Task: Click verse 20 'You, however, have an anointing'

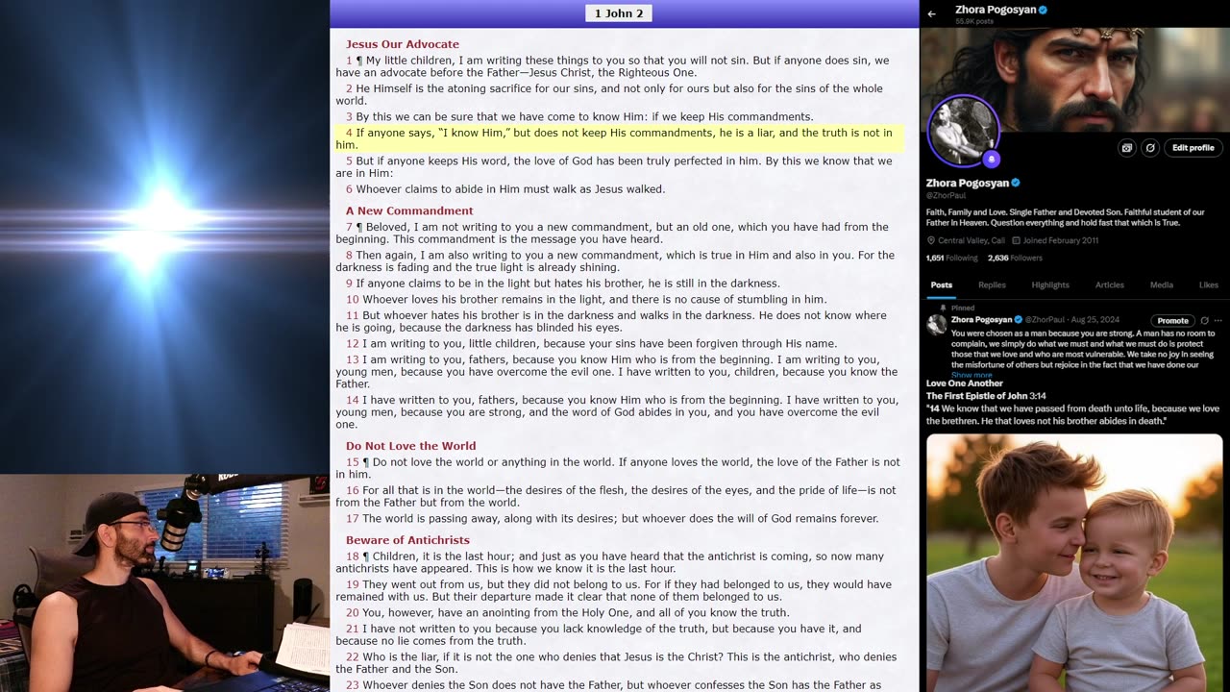Action: pos(568,612)
